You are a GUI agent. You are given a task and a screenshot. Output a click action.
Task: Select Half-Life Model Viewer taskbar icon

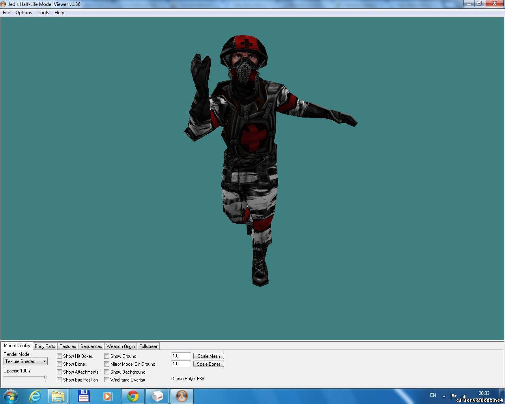(182, 396)
